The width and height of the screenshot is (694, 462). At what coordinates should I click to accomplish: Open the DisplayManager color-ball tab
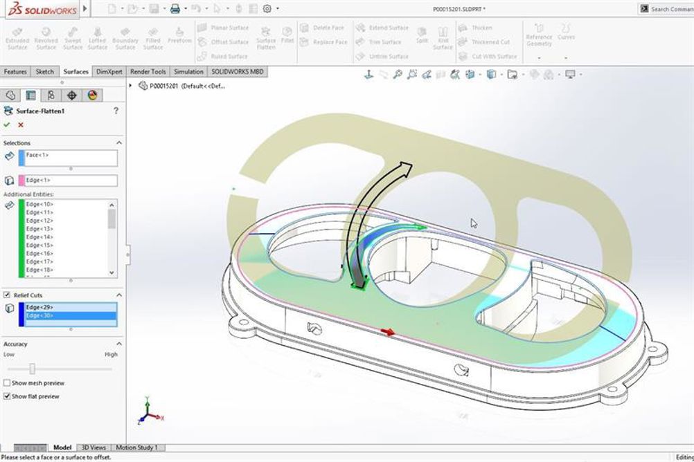(x=92, y=95)
